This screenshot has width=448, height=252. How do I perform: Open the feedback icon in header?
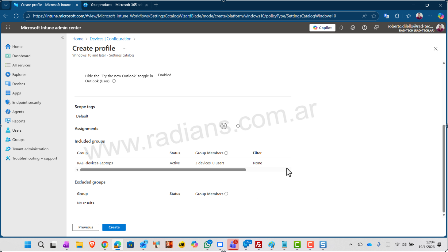(x=376, y=28)
